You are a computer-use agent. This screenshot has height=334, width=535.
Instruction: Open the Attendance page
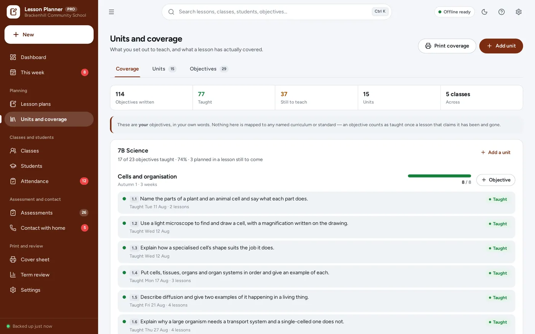point(49,181)
